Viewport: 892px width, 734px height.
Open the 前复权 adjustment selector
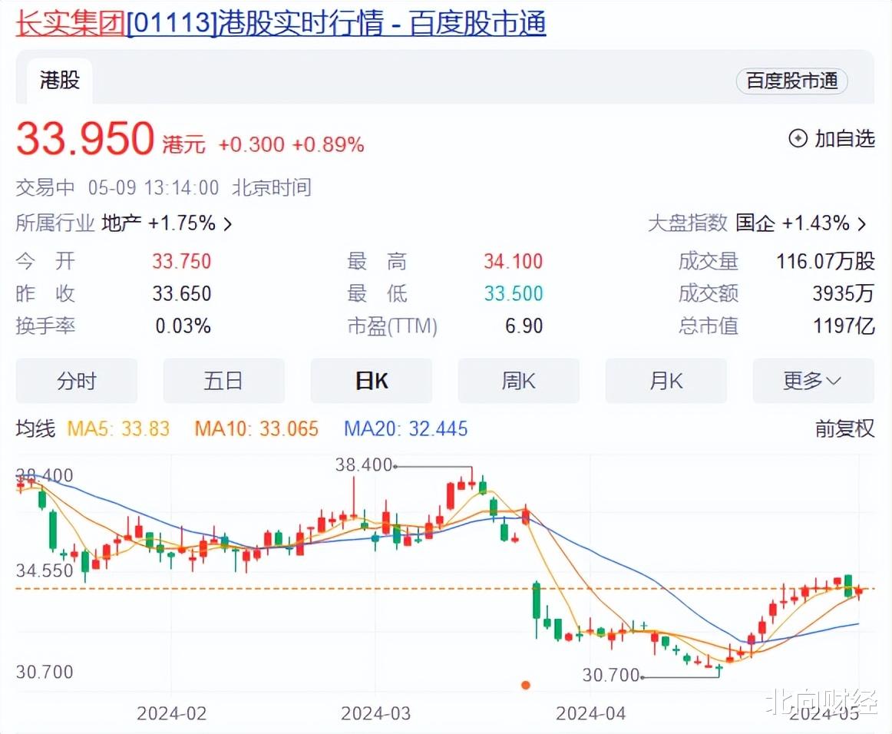coord(844,428)
